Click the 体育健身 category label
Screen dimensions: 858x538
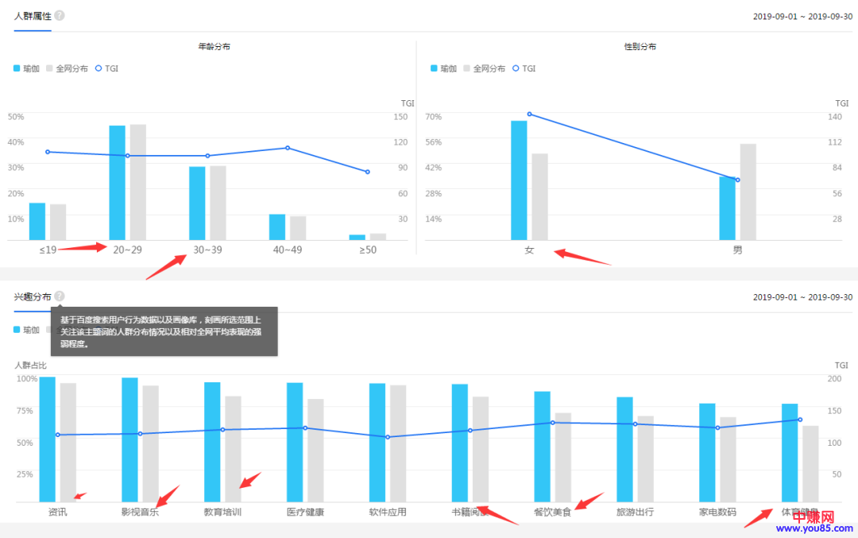pos(800,512)
